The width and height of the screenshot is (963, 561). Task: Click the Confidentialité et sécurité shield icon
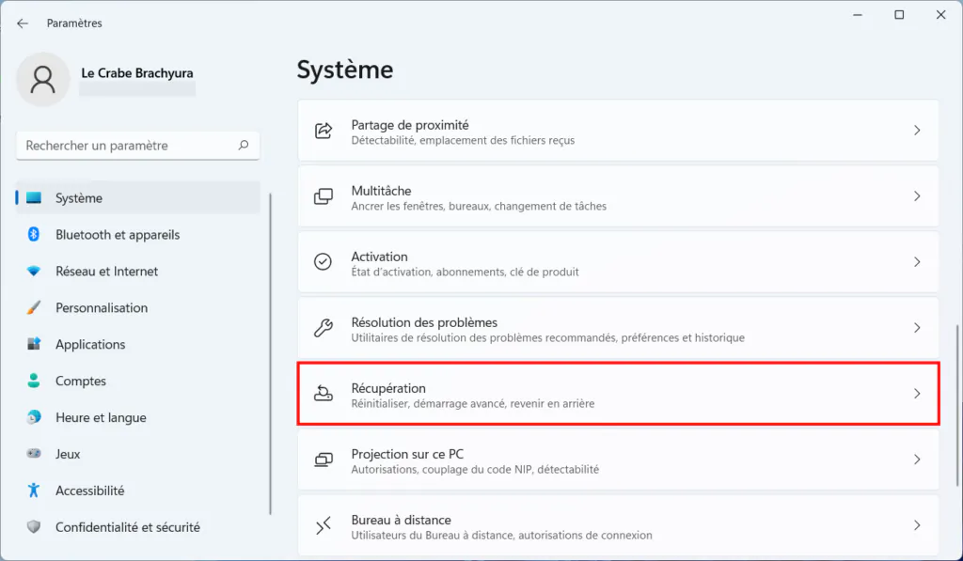pyautogui.click(x=34, y=526)
